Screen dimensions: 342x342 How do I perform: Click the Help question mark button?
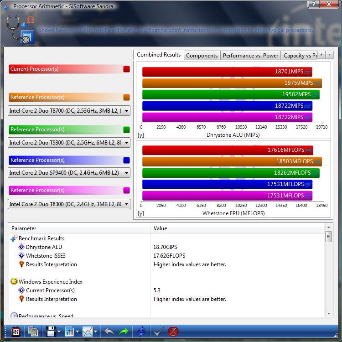point(314,4)
